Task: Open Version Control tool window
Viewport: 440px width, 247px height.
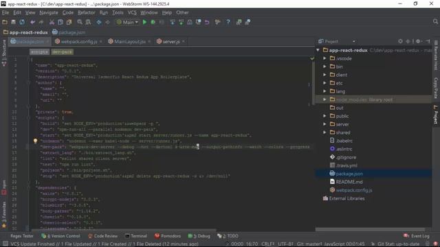Action: (61, 236)
